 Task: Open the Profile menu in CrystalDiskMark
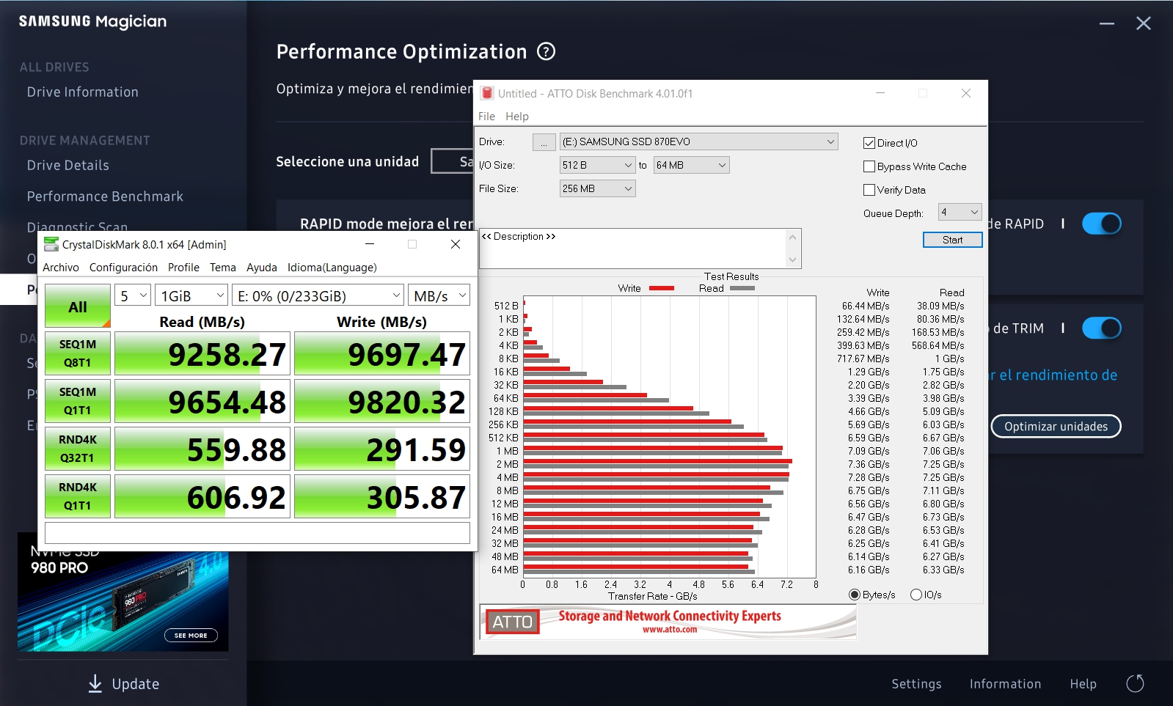[183, 268]
